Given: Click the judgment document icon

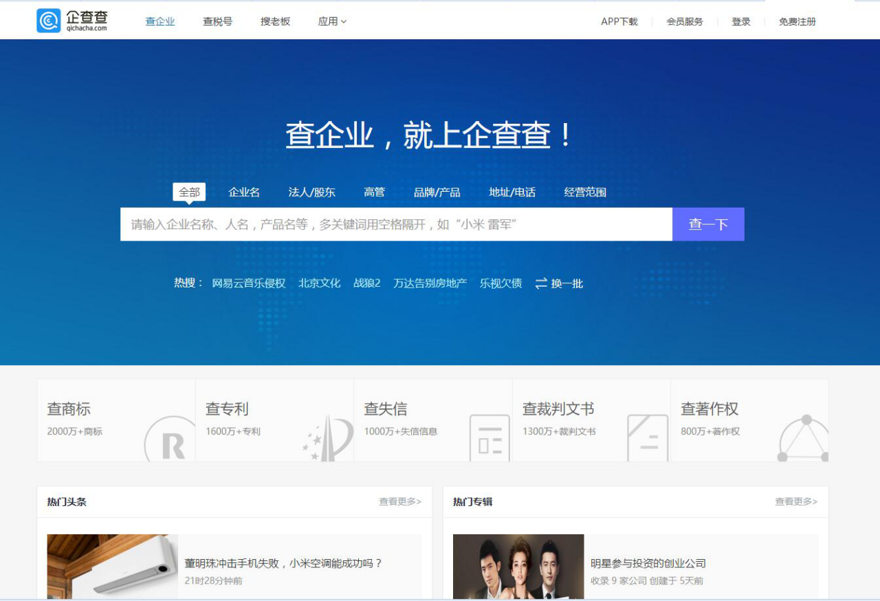Looking at the screenshot, I should coord(648,438).
